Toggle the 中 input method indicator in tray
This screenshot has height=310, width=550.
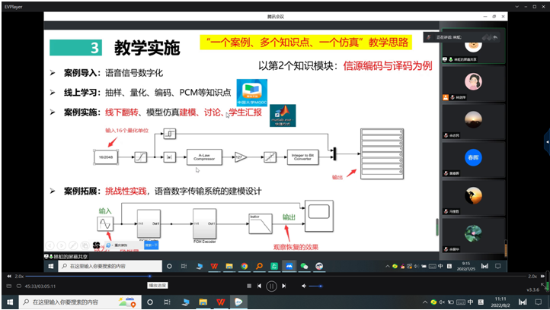point(472,302)
